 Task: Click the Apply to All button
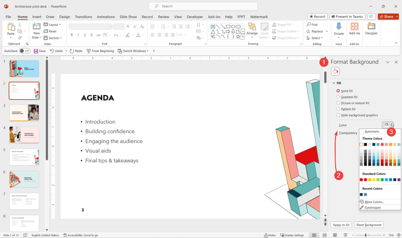click(341, 225)
